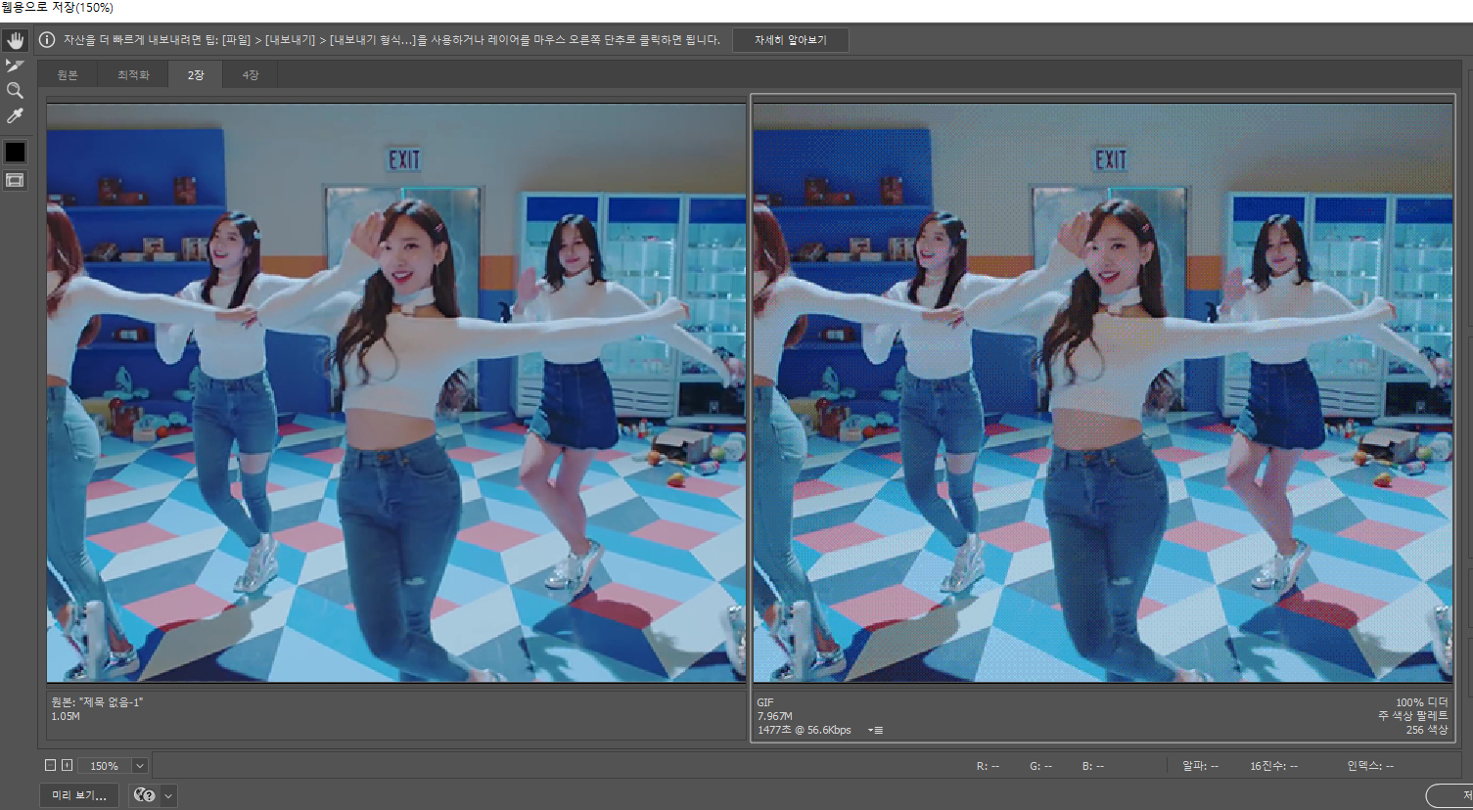1473x810 pixels.
Task: Click the zoom in plus icon
Action: pyautogui.click(x=67, y=765)
